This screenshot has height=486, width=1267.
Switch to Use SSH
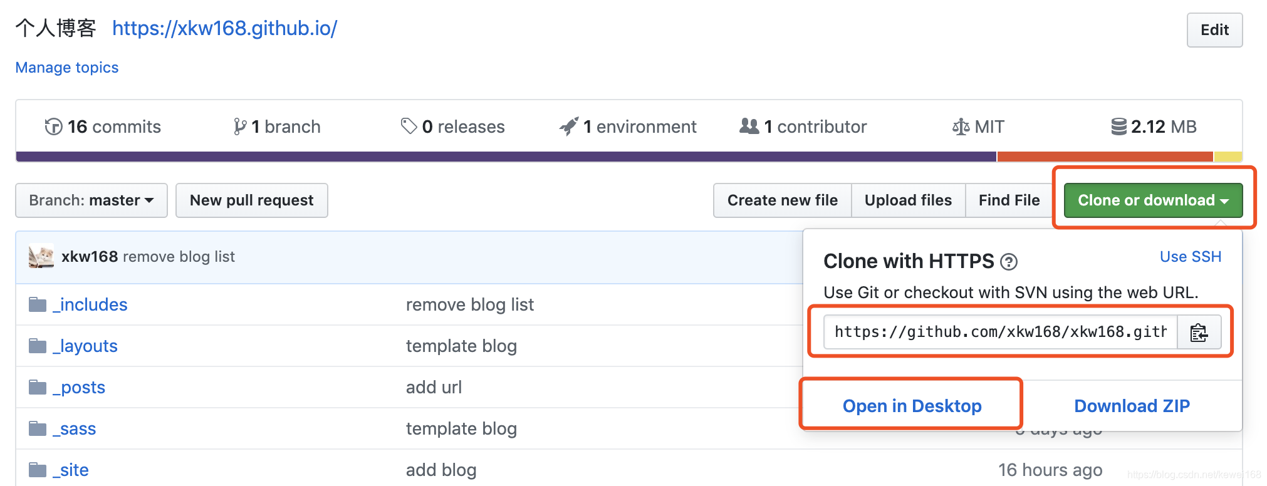[1190, 257]
